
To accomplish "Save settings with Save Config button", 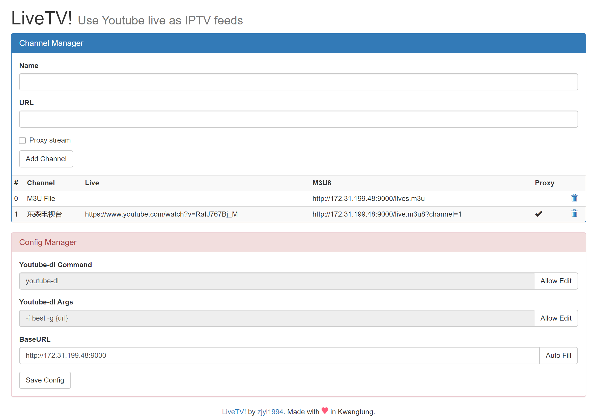I will 45,380.
